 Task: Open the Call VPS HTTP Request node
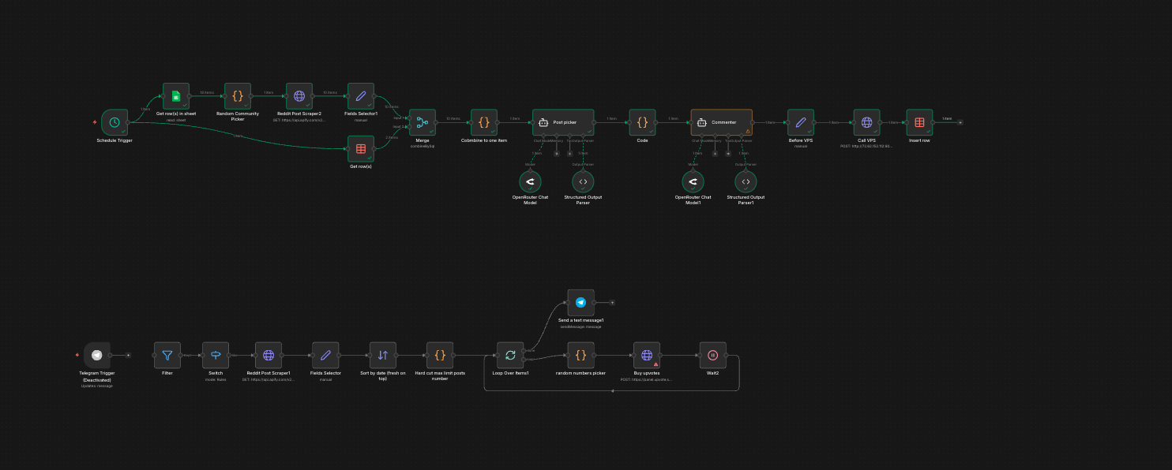[866, 122]
